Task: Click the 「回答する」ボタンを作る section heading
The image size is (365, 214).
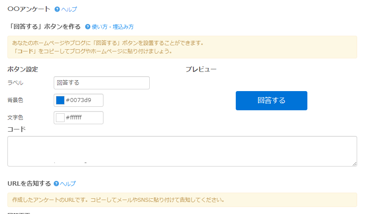Action: [x=44, y=27]
